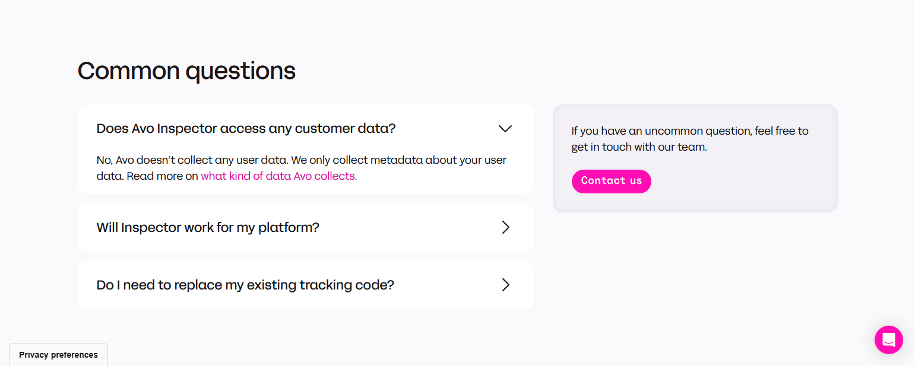Open Privacy preferences settings
Viewport: 915px width, 366px height.
pos(58,354)
